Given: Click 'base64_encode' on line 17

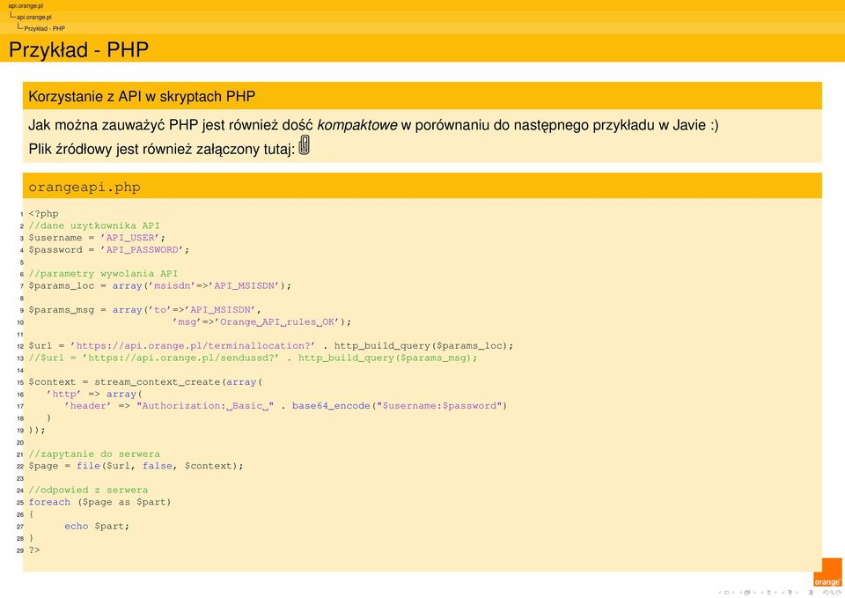Looking at the screenshot, I should pyautogui.click(x=331, y=406).
